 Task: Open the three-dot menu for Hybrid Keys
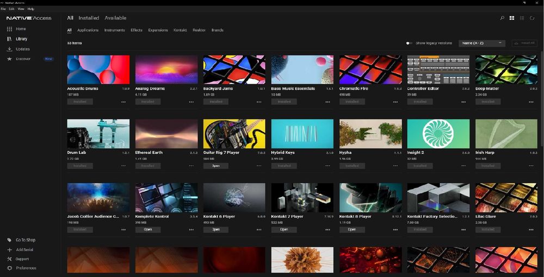327,166
